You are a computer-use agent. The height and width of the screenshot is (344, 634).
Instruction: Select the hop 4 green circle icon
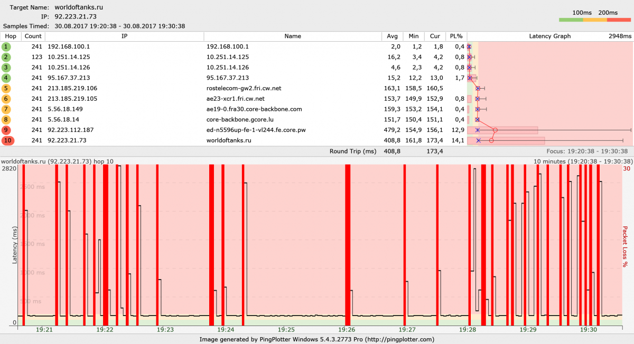click(6, 78)
